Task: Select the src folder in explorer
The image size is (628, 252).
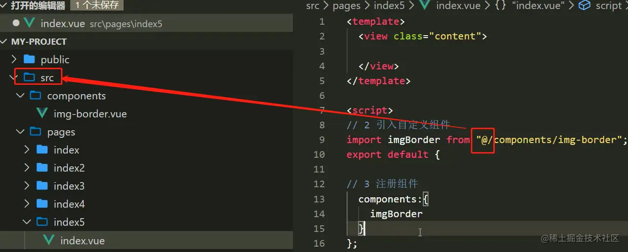Action: coord(146,78)
